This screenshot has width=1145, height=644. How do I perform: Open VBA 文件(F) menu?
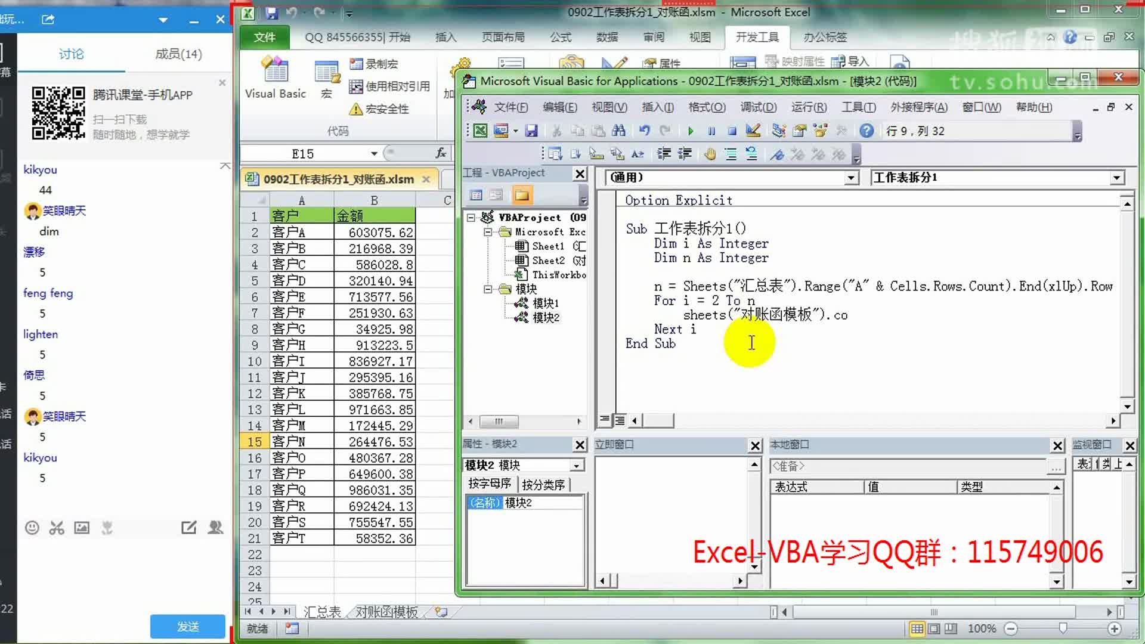click(511, 107)
